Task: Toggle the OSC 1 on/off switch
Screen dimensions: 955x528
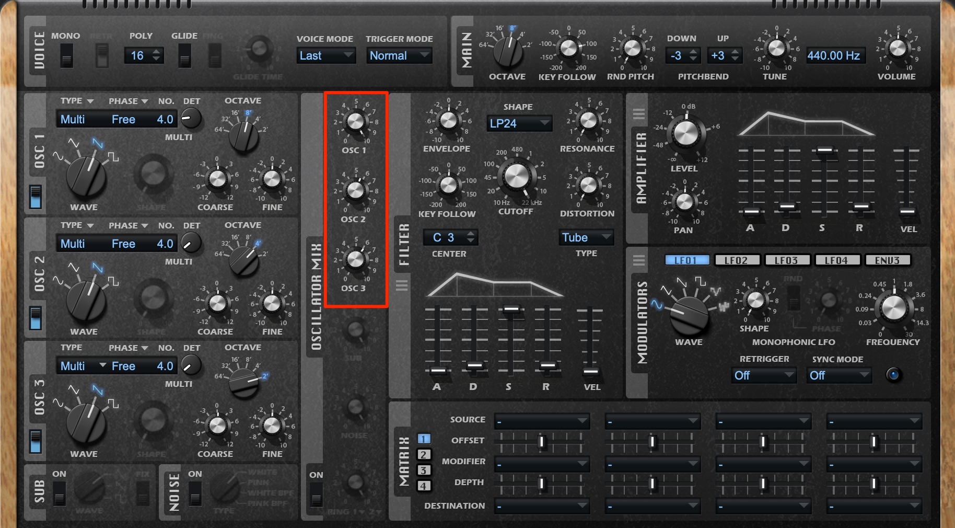Action: pos(36,197)
